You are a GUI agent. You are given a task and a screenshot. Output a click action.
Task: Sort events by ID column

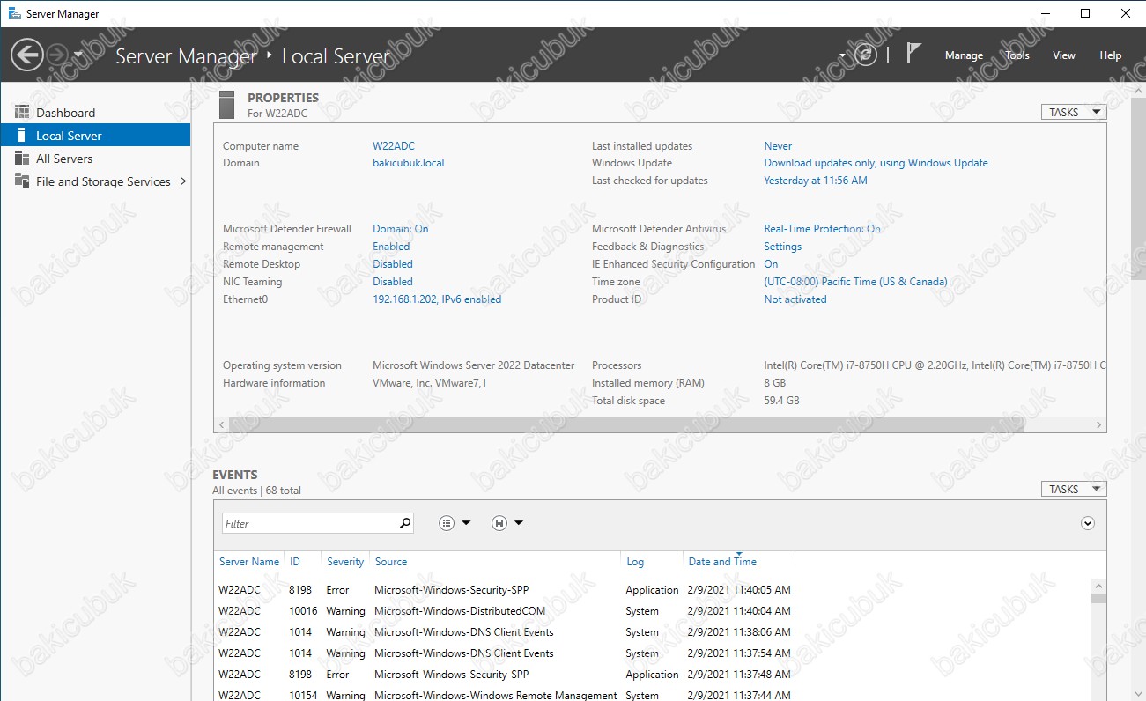[x=295, y=562]
